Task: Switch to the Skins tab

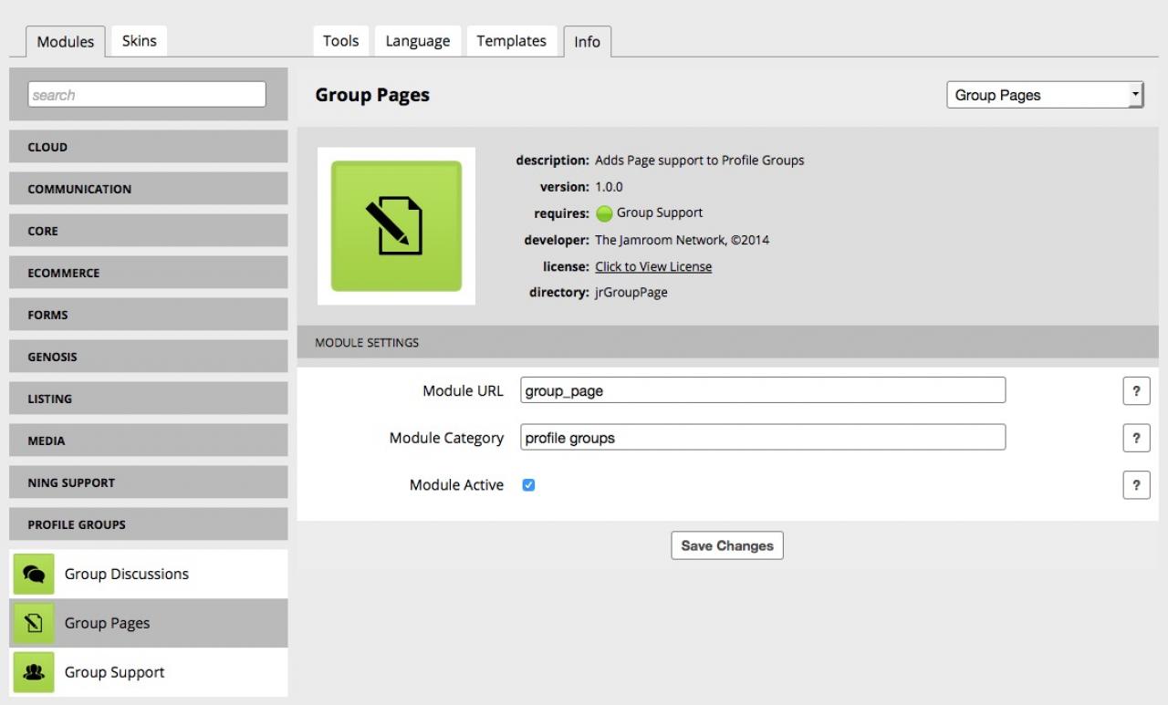Action: tap(139, 41)
